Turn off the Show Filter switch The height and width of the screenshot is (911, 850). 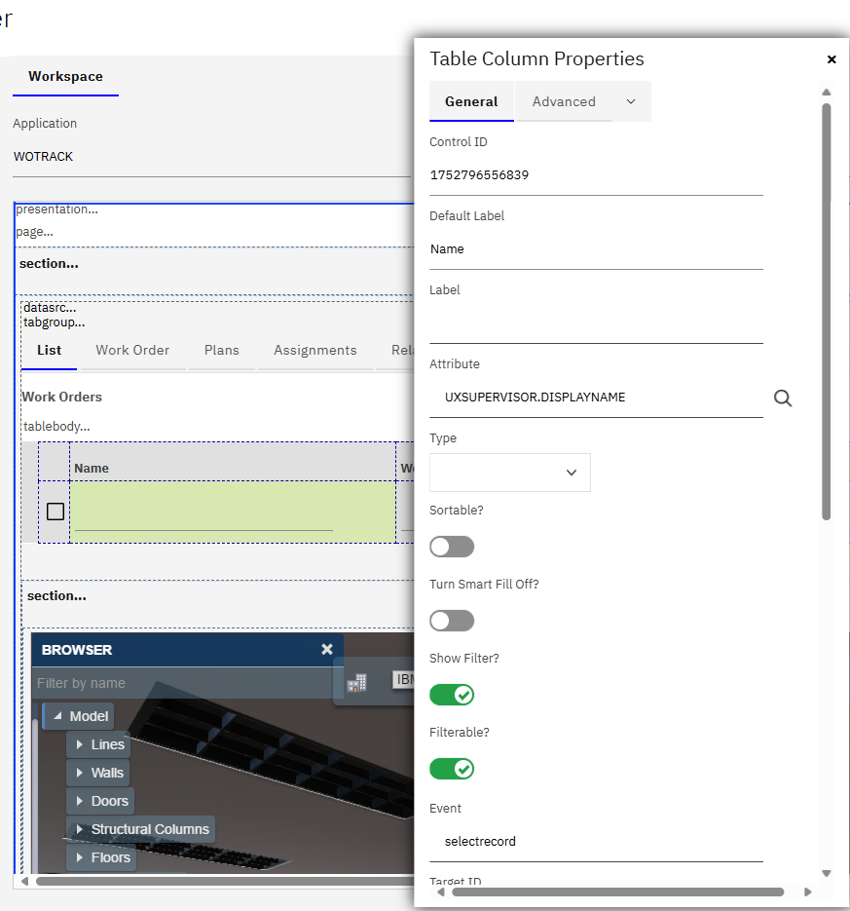[452, 695]
